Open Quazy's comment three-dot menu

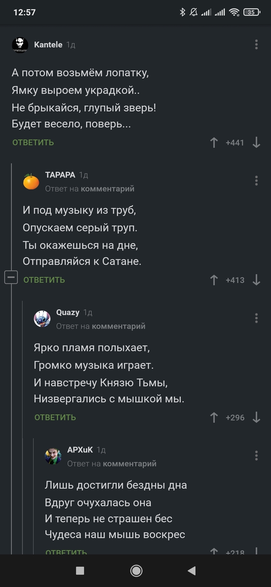256,318
